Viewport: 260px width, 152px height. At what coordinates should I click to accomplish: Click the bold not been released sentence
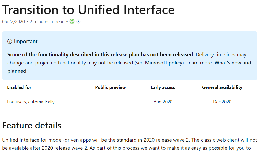101,54
